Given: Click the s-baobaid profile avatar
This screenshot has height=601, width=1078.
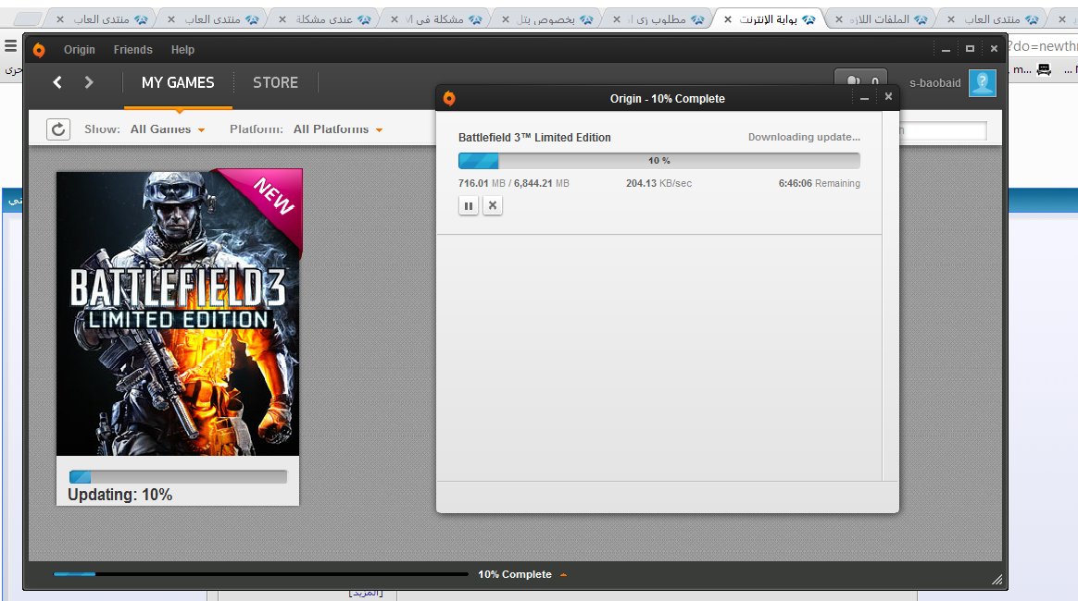Looking at the screenshot, I should coord(983,83).
